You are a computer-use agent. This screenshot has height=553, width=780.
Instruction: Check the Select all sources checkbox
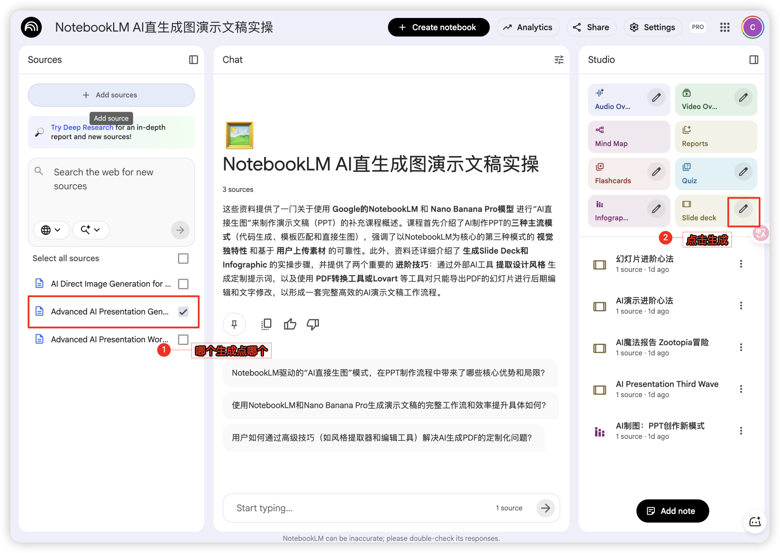pos(183,259)
